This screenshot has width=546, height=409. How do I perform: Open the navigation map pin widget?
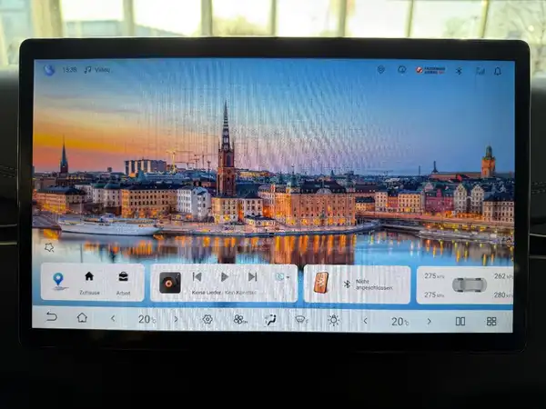click(59, 281)
